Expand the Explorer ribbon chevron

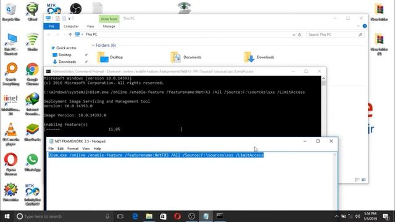click(x=358, y=26)
